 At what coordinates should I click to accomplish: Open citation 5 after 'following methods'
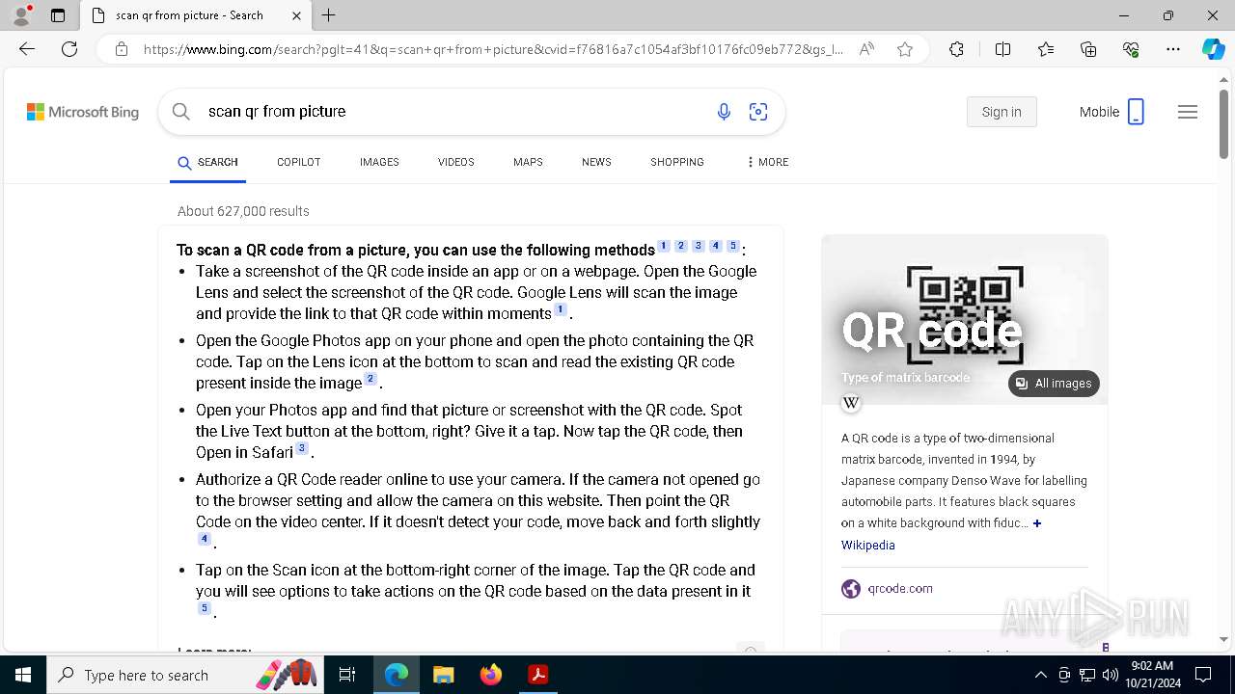pyautogui.click(x=732, y=247)
